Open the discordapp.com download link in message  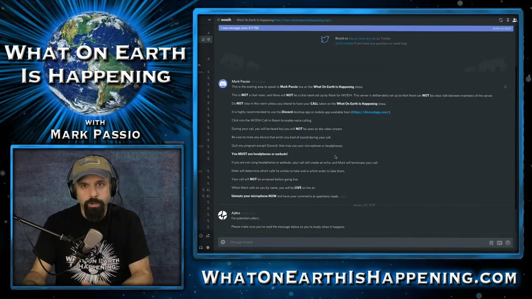click(370, 112)
